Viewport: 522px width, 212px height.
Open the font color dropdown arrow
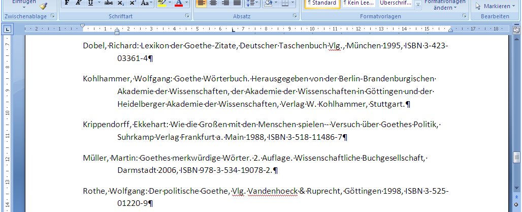coord(186,3)
